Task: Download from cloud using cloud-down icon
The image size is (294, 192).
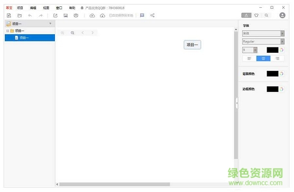Action: point(102,16)
